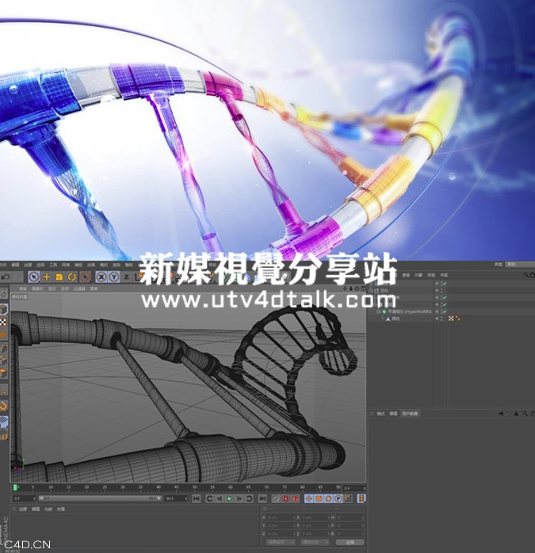Select the Move tool
This screenshot has width=535, height=553.
[x=47, y=276]
